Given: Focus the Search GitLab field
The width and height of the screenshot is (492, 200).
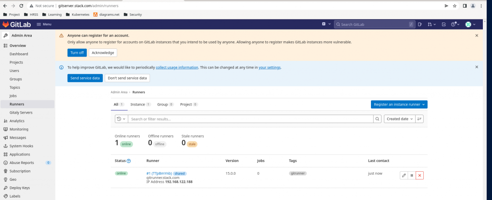Looking at the screenshot, I should (374, 24).
